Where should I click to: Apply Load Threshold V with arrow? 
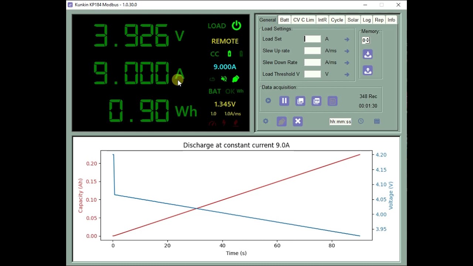coord(347,75)
